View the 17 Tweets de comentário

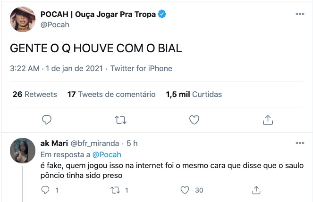[x=111, y=94]
